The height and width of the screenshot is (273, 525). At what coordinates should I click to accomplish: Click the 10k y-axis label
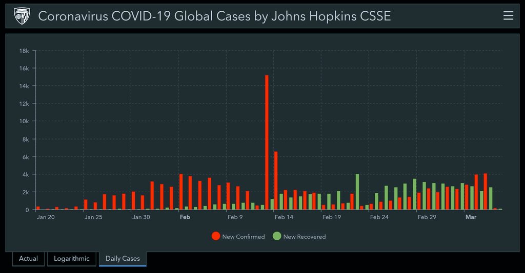24,121
